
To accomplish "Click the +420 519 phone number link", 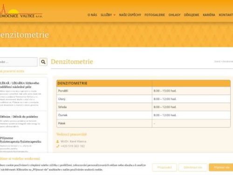I will tap(73, 146).
